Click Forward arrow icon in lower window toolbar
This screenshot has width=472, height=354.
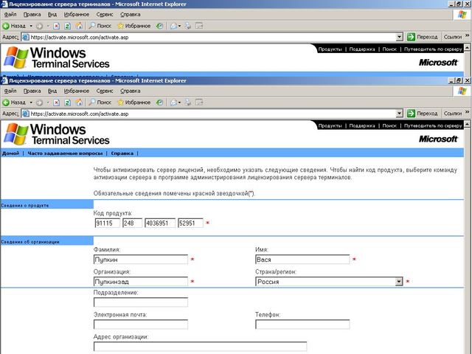(x=39, y=103)
